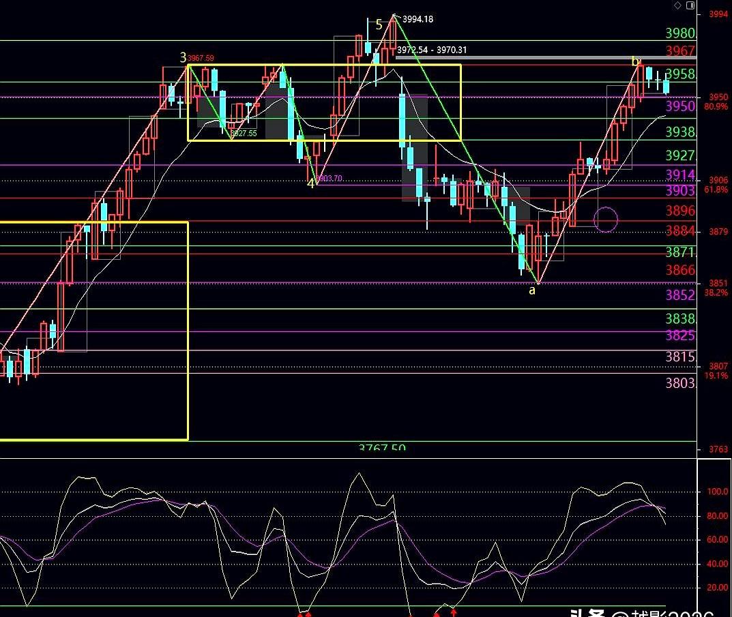Select the wave label b near right peak
732x617 pixels.
click(635, 61)
